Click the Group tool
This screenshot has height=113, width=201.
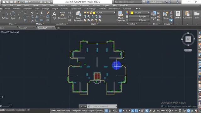pyautogui.click(x=166, y=15)
